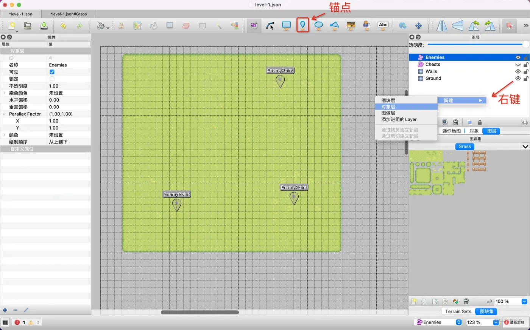Expand the toolbar overflow chevron
The image size is (530, 330).
coord(526,26)
